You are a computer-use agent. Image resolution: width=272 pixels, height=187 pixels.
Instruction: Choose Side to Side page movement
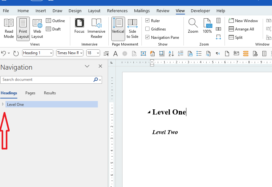(x=132, y=28)
